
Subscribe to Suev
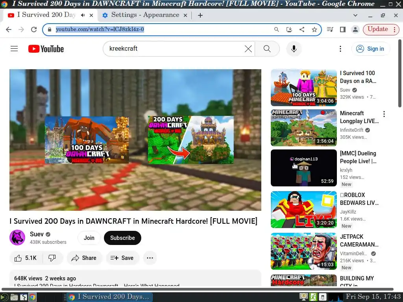click(x=123, y=238)
